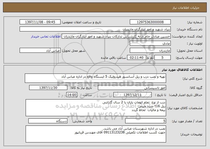Click the goods specifications text area
Viewport: 210px width, 149px height.
point(96,108)
